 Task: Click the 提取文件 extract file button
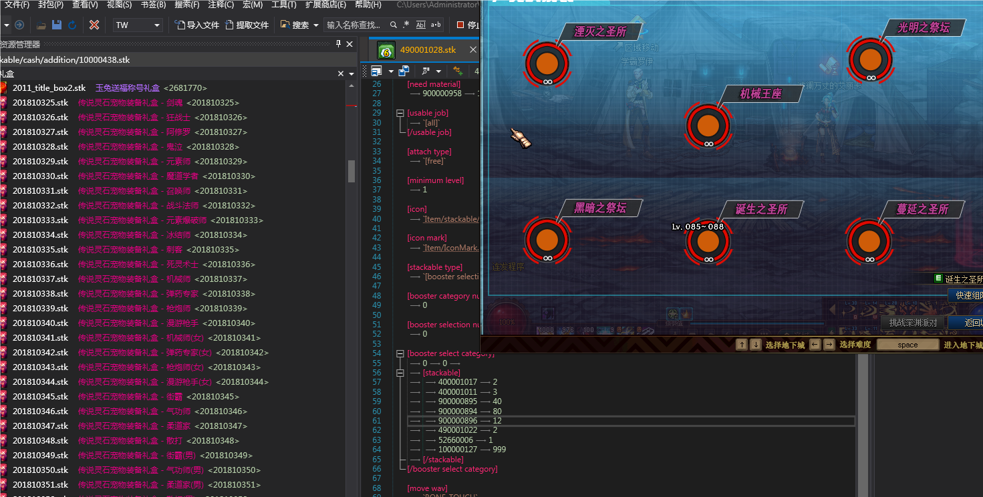tap(247, 25)
